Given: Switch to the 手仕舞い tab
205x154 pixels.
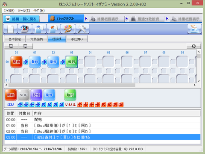Looking at the screenshot, I should [x=77, y=39].
